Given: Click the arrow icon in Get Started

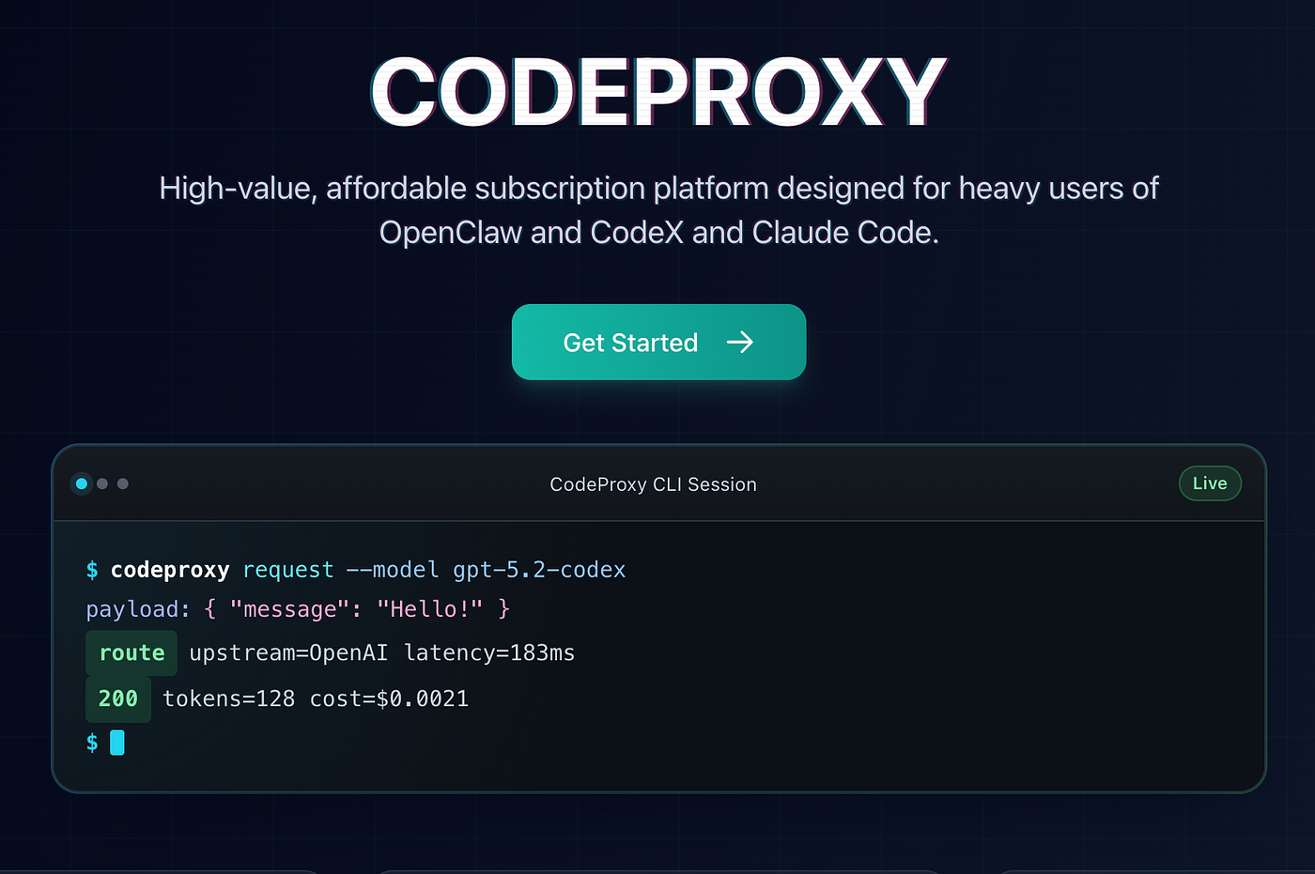Looking at the screenshot, I should tap(740, 343).
